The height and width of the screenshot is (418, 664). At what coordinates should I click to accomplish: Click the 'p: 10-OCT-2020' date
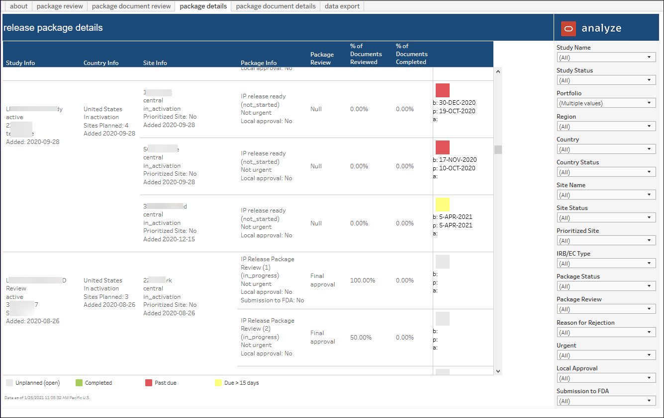[x=454, y=168]
